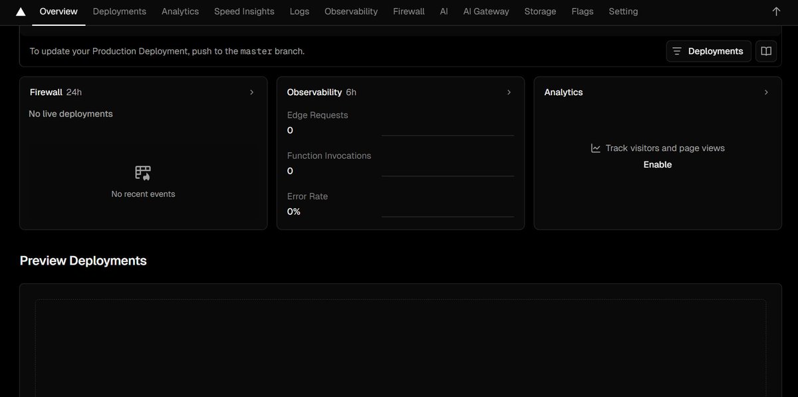
Task: Open the Firewall card chevron
Action: click(251, 92)
